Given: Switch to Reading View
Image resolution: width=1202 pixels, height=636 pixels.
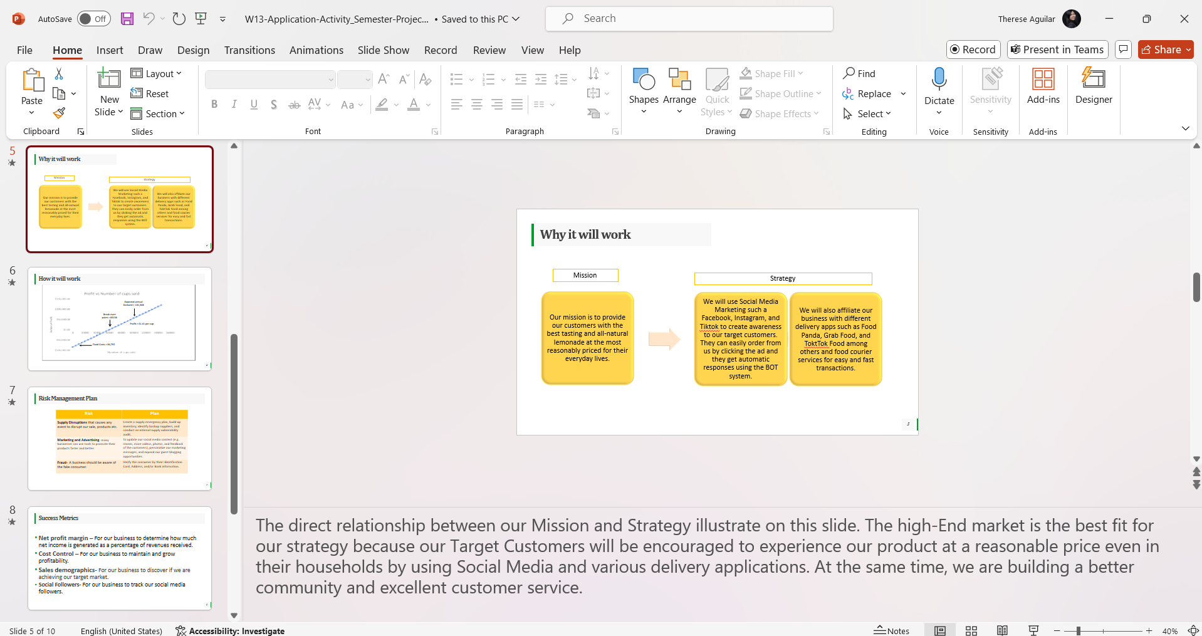Looking at the screenshot, I should point(1002,630).
